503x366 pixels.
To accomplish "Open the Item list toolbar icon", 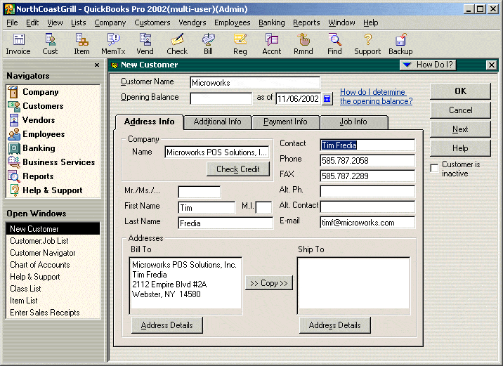I will [x=81, y=44].
